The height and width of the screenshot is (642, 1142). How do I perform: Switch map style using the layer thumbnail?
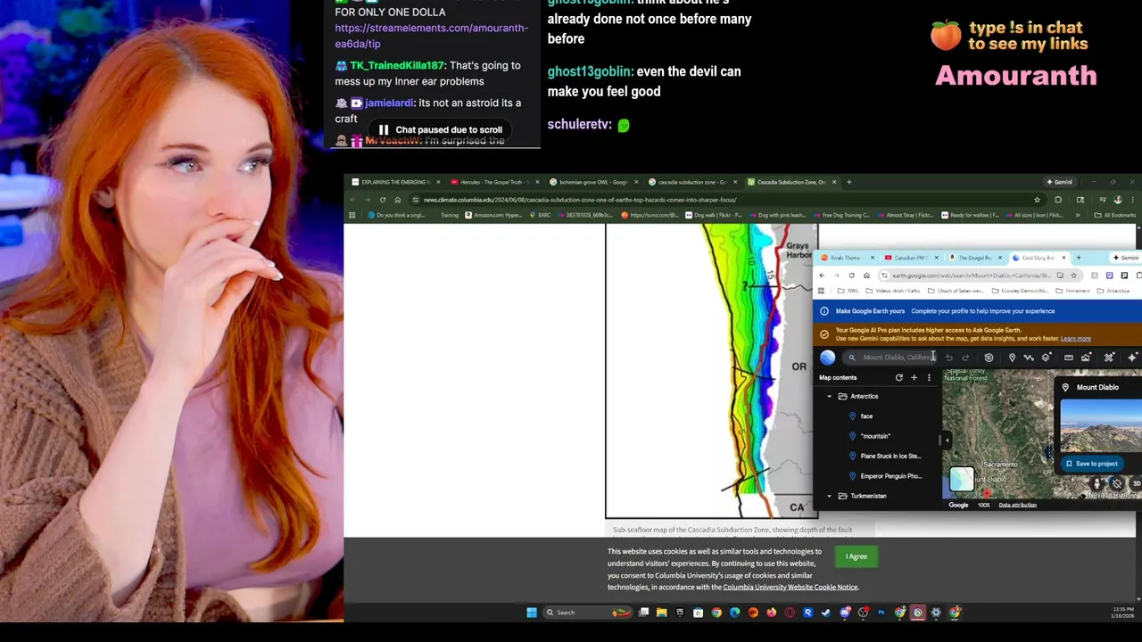click(961, 479)
